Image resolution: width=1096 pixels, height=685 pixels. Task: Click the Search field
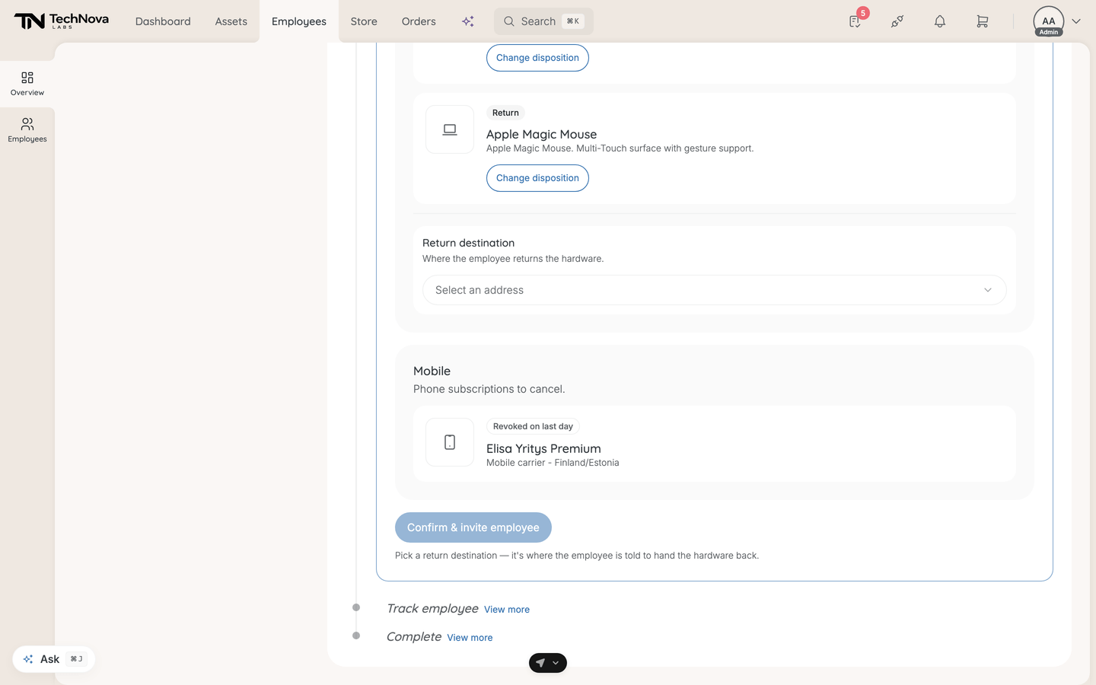(x=543, y=21)
